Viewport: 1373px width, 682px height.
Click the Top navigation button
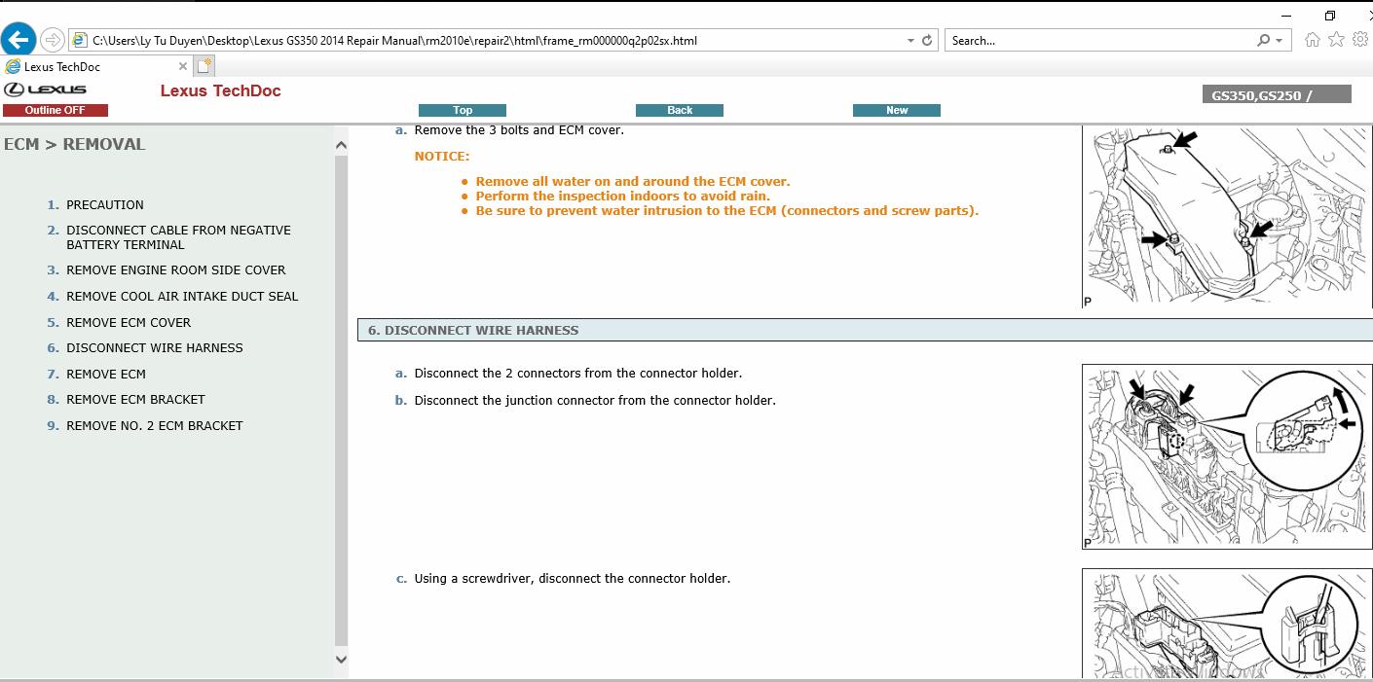click(x=463, y=110)
